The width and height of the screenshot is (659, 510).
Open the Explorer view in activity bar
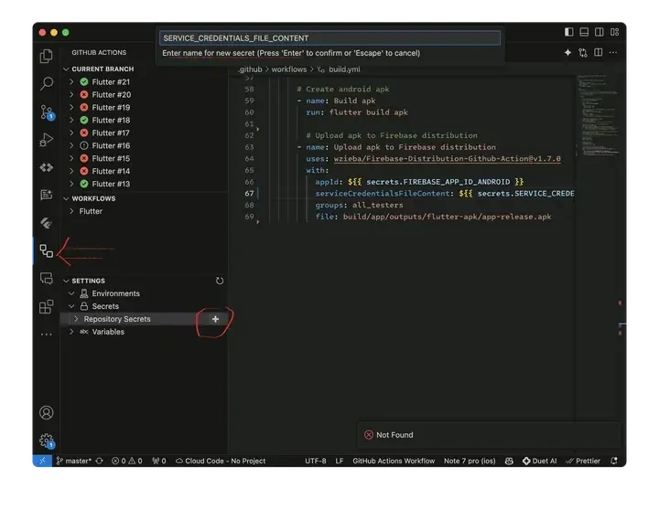(x=47, y=57)
